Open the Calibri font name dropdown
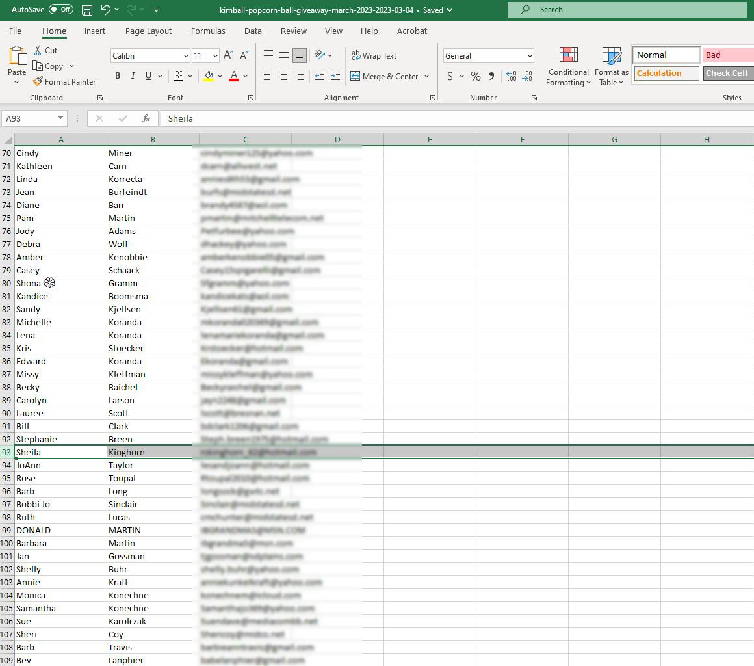This screenshot has height=666, width=754. pos(186,56)
